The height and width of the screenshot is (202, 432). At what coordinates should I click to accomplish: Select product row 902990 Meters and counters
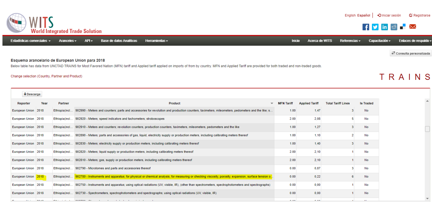point(174,110)
